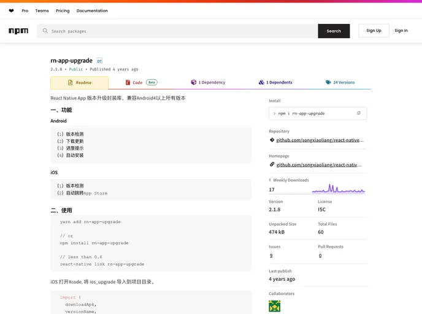
Task: Switch to the Readme tab
Action: coord(80,83)
